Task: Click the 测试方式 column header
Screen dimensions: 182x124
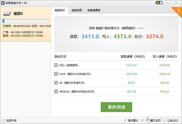Action: tap(60, 57)
